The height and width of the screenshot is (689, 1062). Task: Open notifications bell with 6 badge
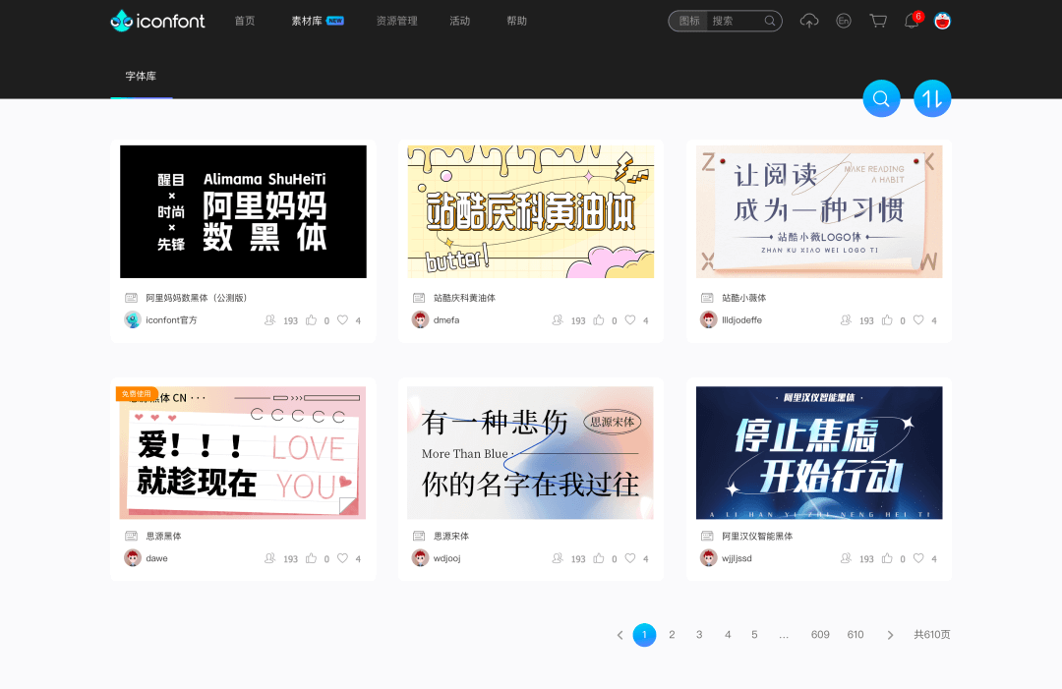click(x=913, y=21)
